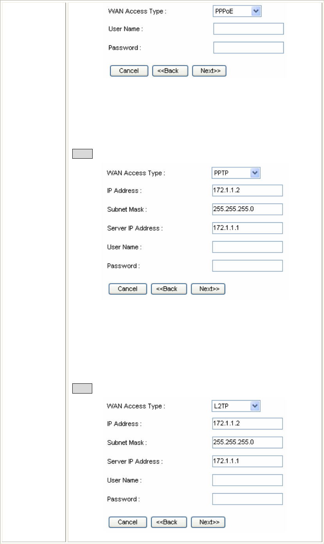Click Next>> in the PPTP form
The width and height of the screenshot is (324, 544).
pyautogui.click(x=208, y=289)
